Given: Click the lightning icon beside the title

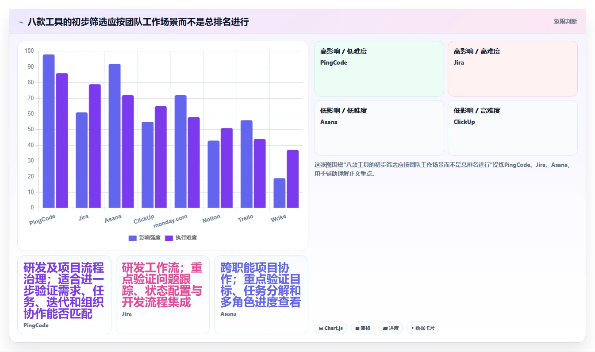Looking at the screenshot, I should [x=21, y=22].
